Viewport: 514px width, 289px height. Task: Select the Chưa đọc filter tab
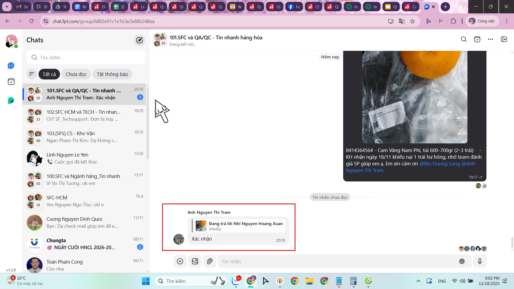[76, 74]
